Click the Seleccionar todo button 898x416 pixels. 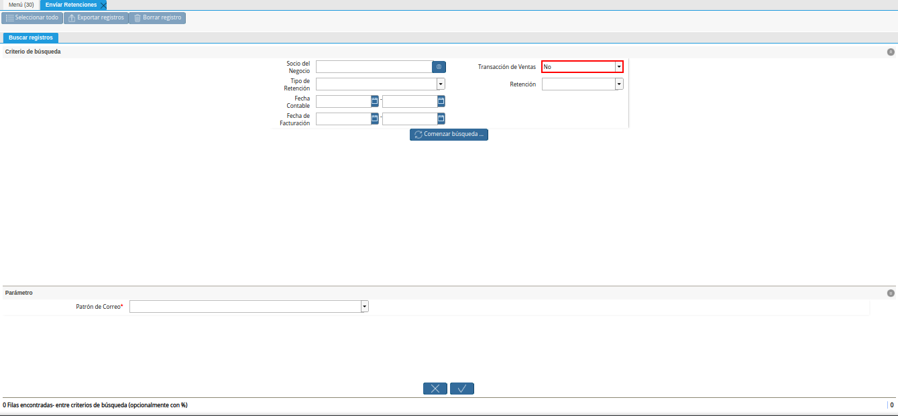pos(32,17)
